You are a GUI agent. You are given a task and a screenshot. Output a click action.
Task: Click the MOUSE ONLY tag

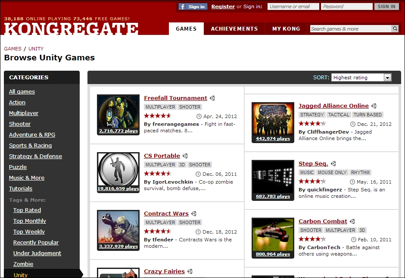coord(332,172)
